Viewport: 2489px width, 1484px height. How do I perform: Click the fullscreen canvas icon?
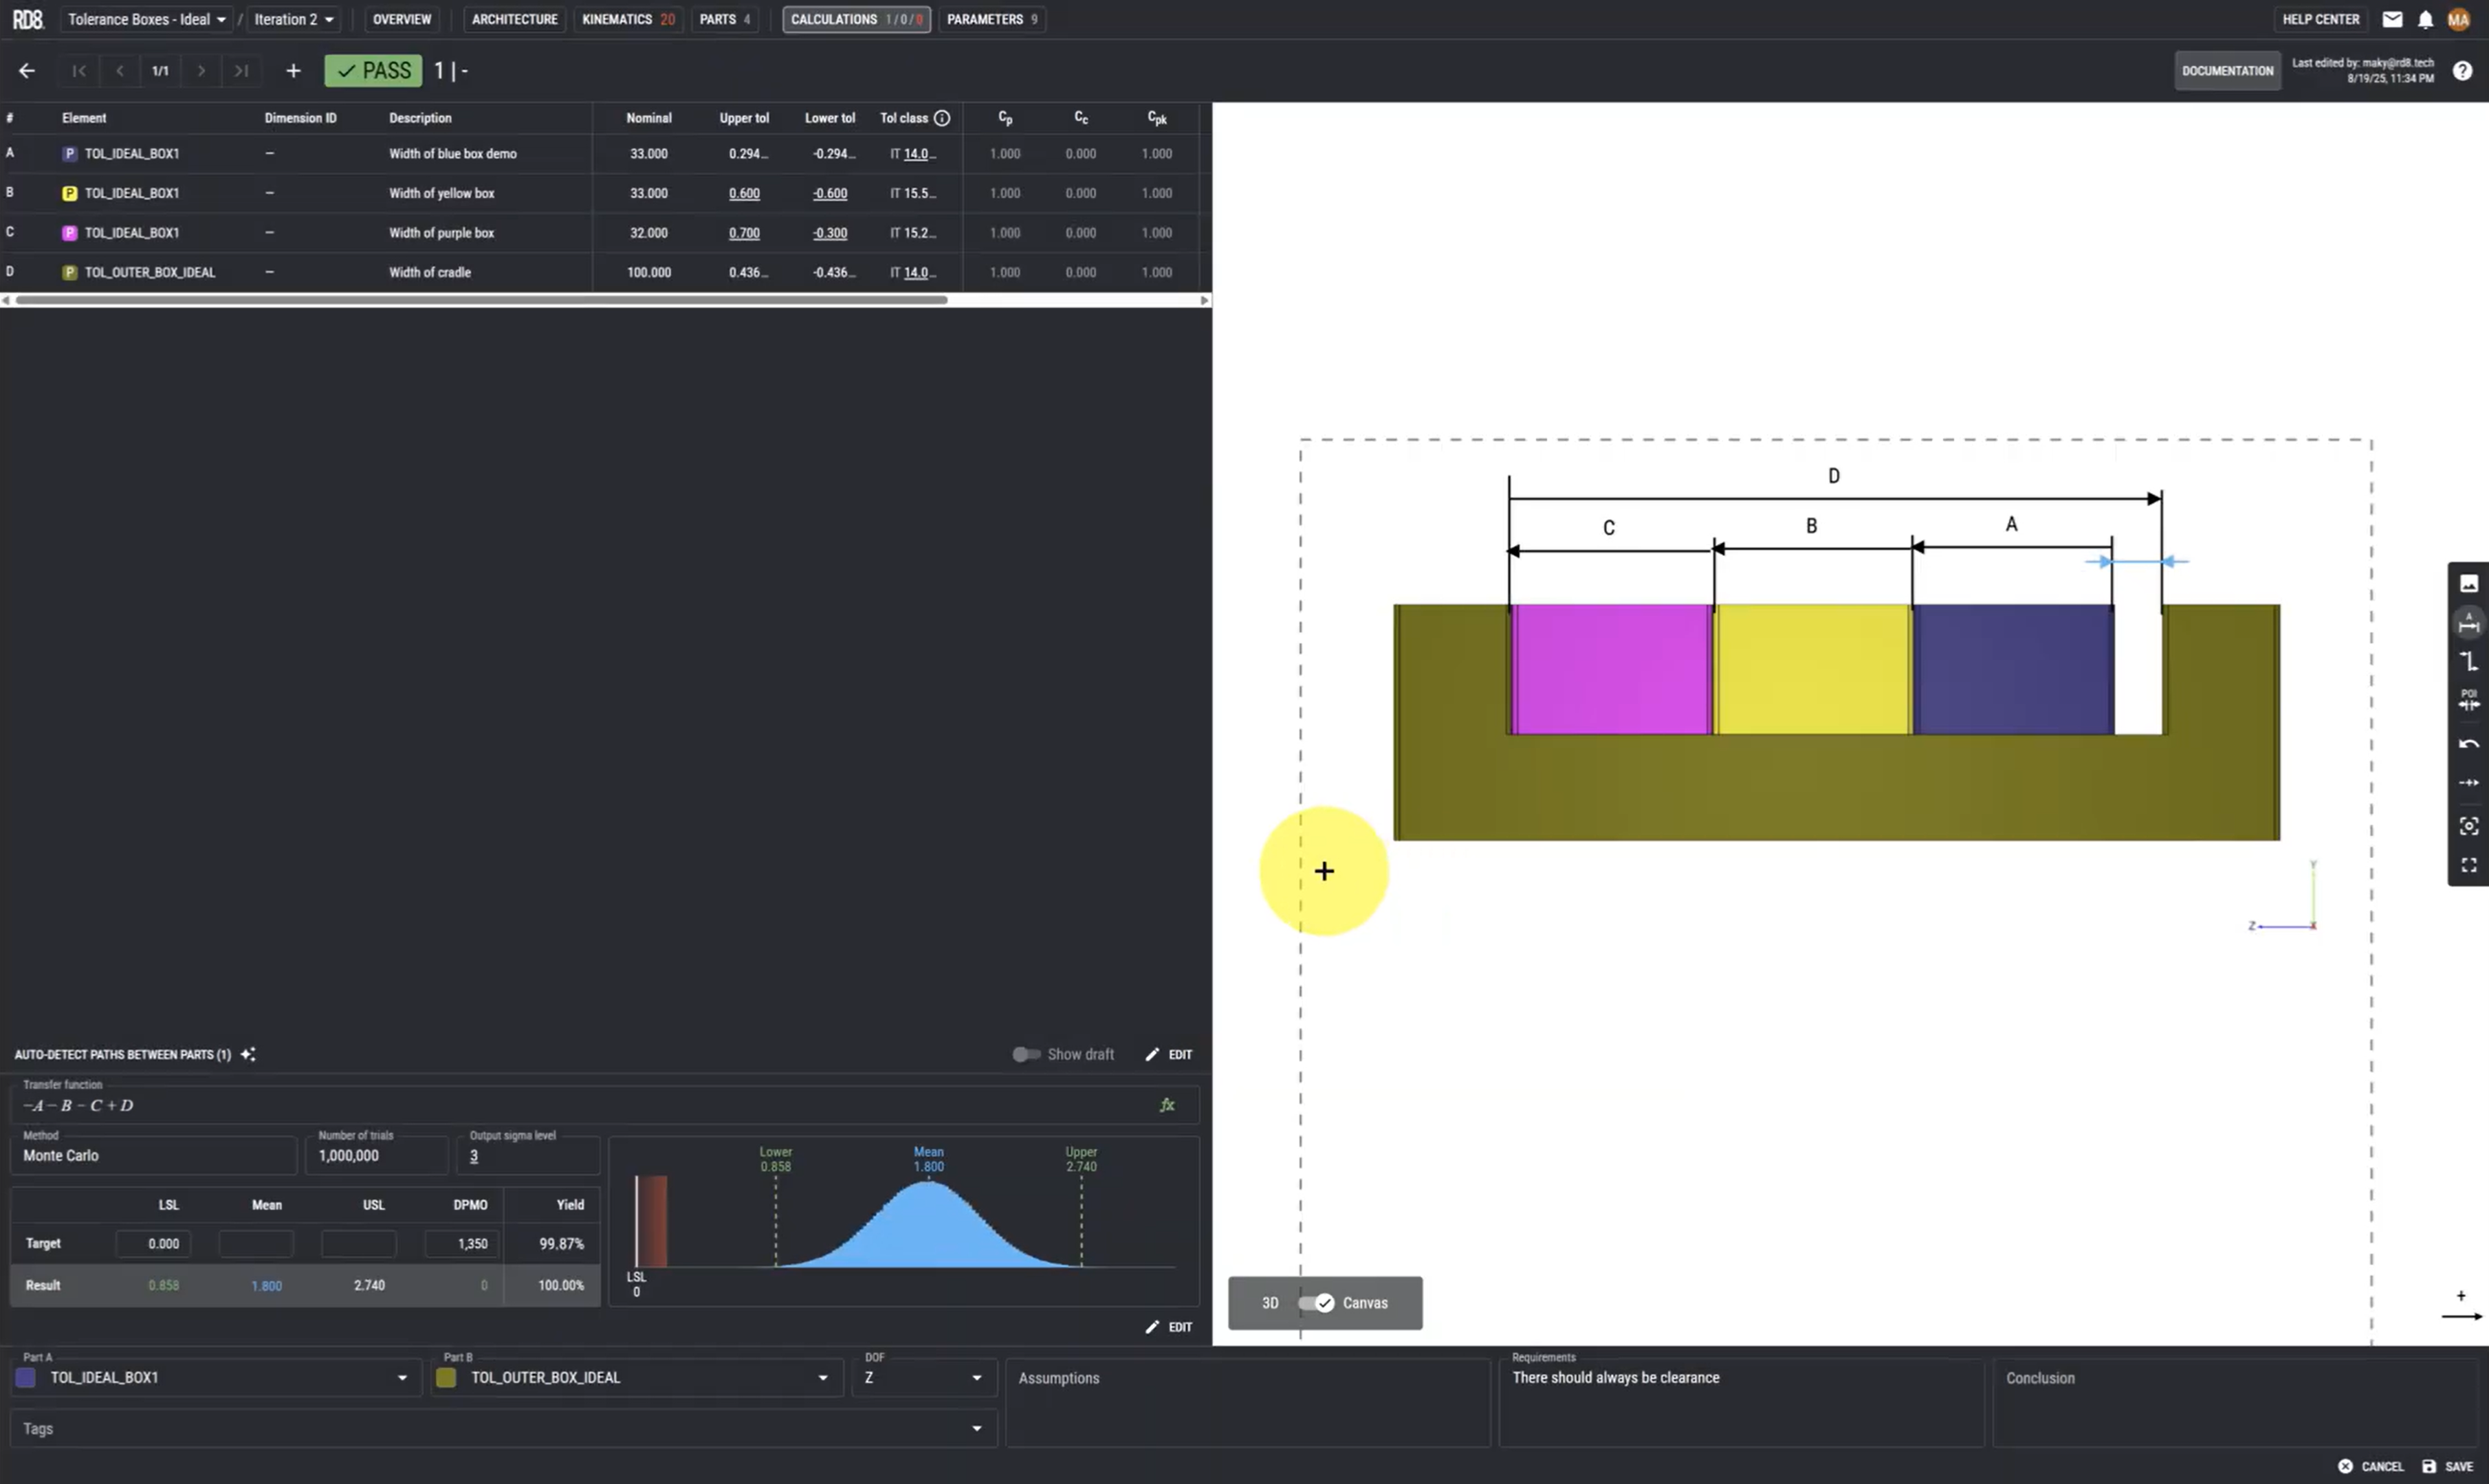coord(2468,865)
